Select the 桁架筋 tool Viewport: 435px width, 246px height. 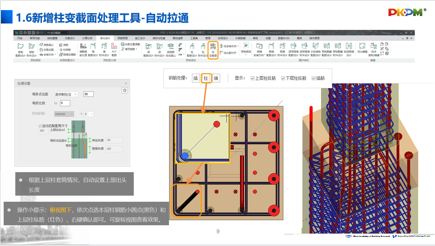pos(65,49)
